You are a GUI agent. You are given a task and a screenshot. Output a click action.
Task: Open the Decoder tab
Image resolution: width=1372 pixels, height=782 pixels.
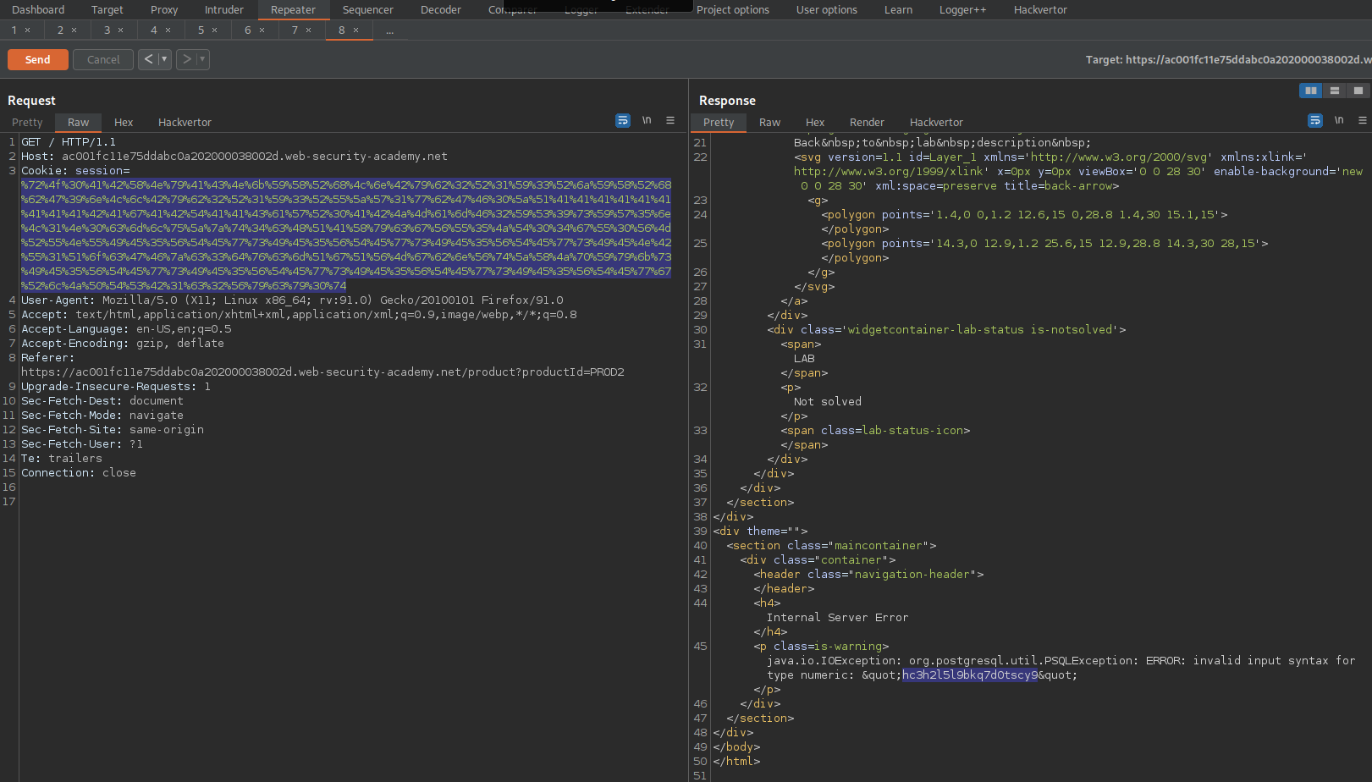coord(441,10)
